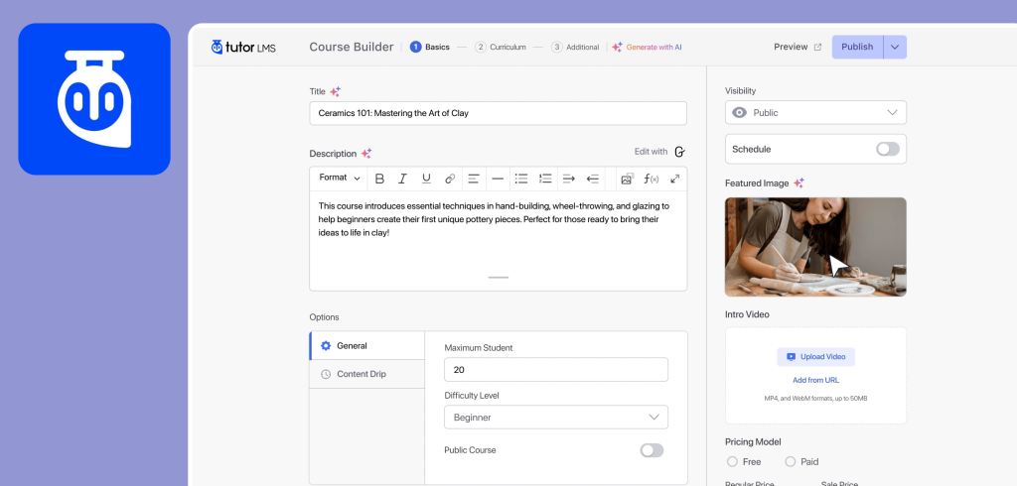
Task: Click the AI sparkle icon beside Featured Image
Action: 799,183
